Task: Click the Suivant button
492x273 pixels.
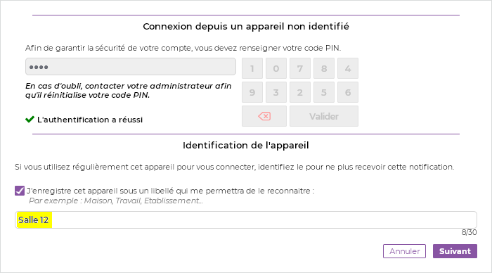Action: pyautogui.click(x=455, y=251)
